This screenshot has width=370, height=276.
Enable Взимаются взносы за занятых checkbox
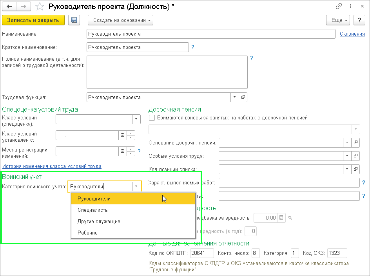coord(152,117)
